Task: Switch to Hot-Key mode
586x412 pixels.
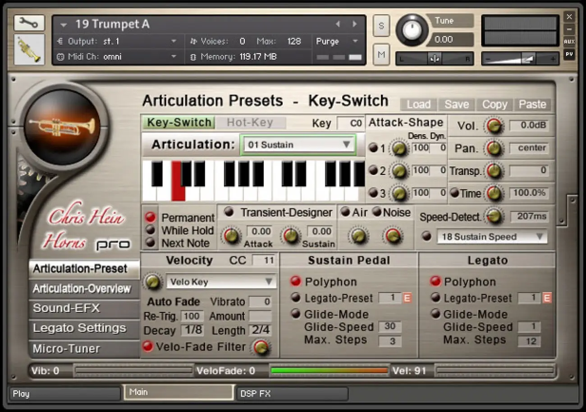Action: pyautogui.click(x=250, y=123)
